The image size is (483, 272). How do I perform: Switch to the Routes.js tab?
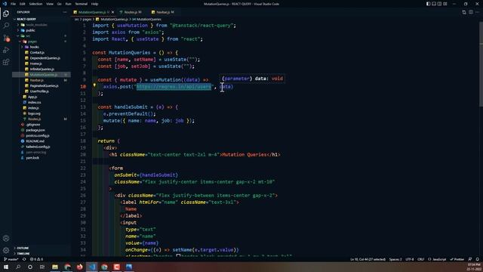pyautogui.click(x=131, y=12)
